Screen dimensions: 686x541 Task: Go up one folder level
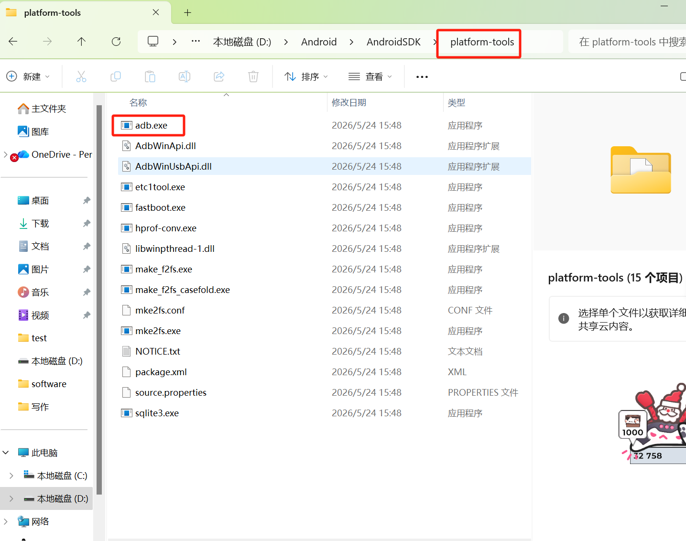(x=82, y=42)
